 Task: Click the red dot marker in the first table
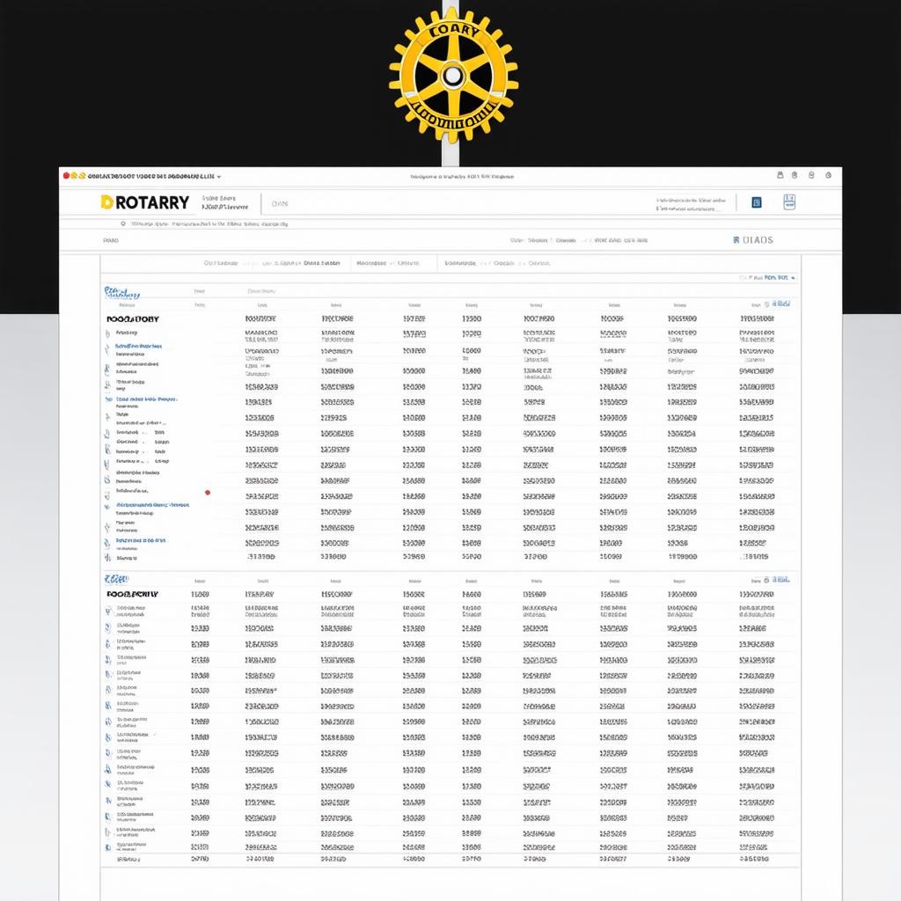coord(208,493)
